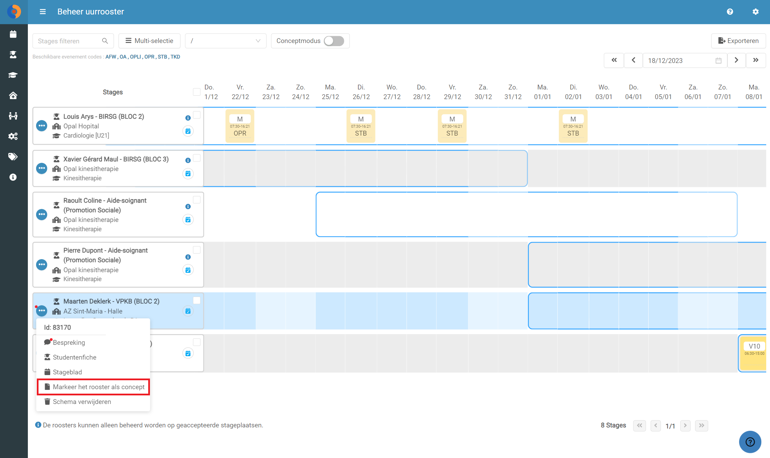
Task: Open calendar-check icon for Xavier Gérard Maul
Action: [188, 174]
